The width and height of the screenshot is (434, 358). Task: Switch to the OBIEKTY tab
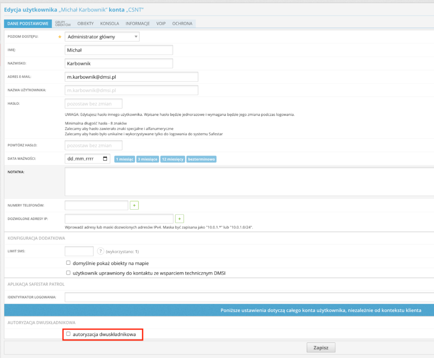pos(85,24)
